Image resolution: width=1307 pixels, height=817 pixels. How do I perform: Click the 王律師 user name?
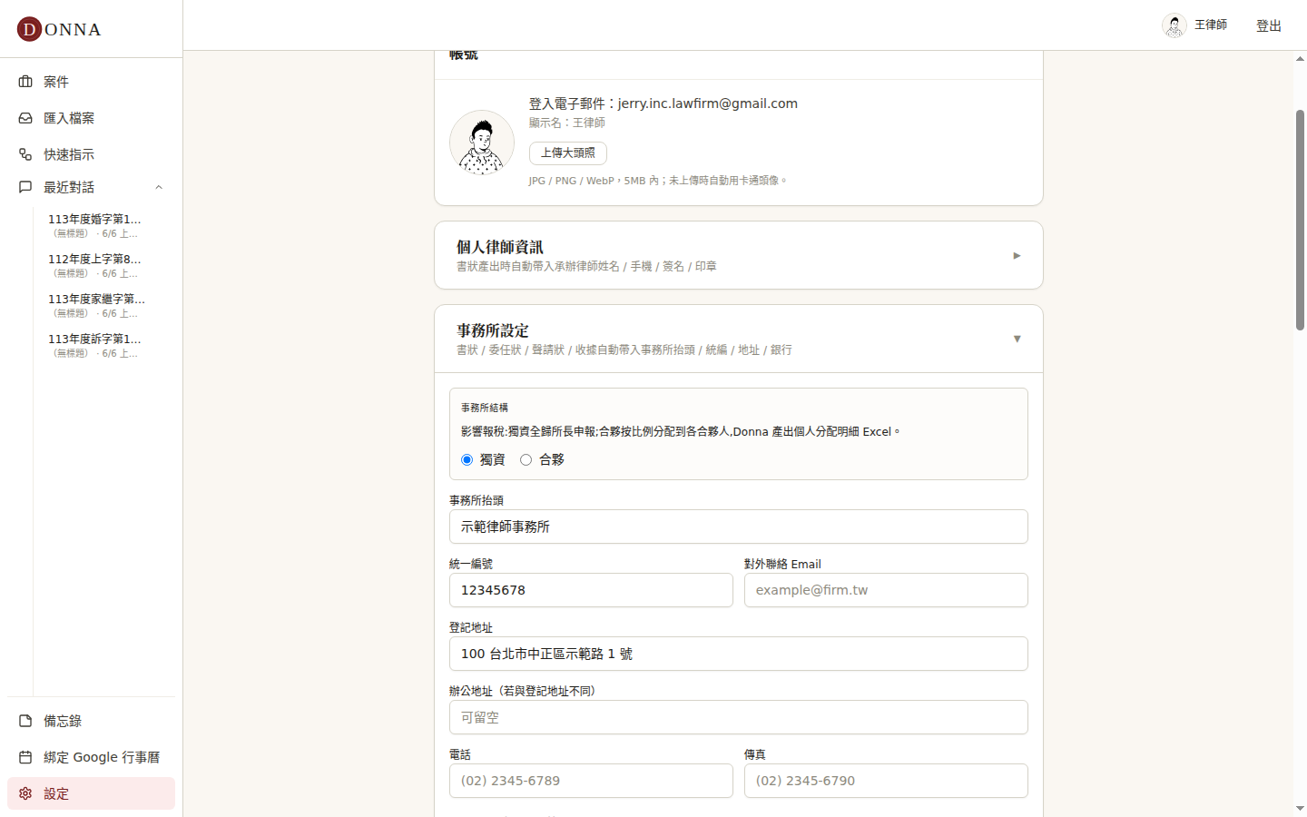(1211, 25)
